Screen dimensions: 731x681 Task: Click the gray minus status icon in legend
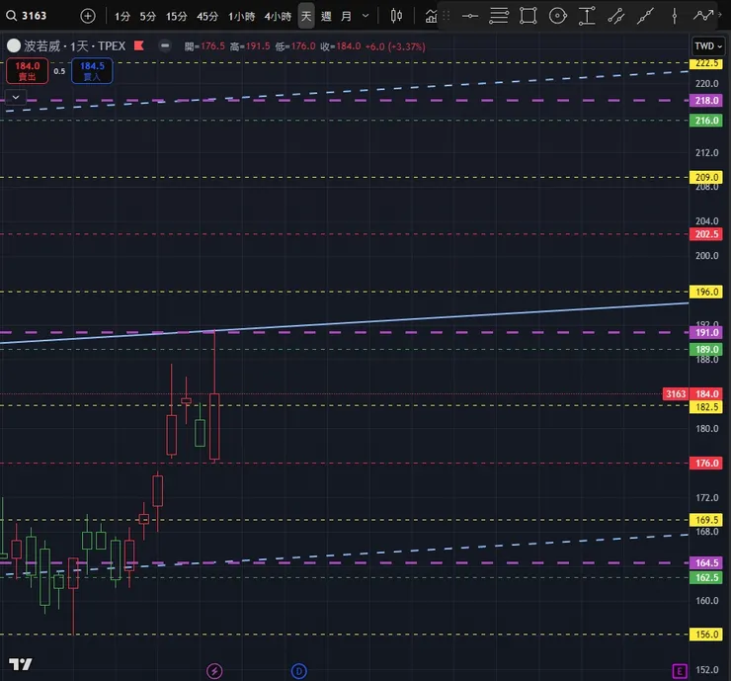tap(165, 45)
